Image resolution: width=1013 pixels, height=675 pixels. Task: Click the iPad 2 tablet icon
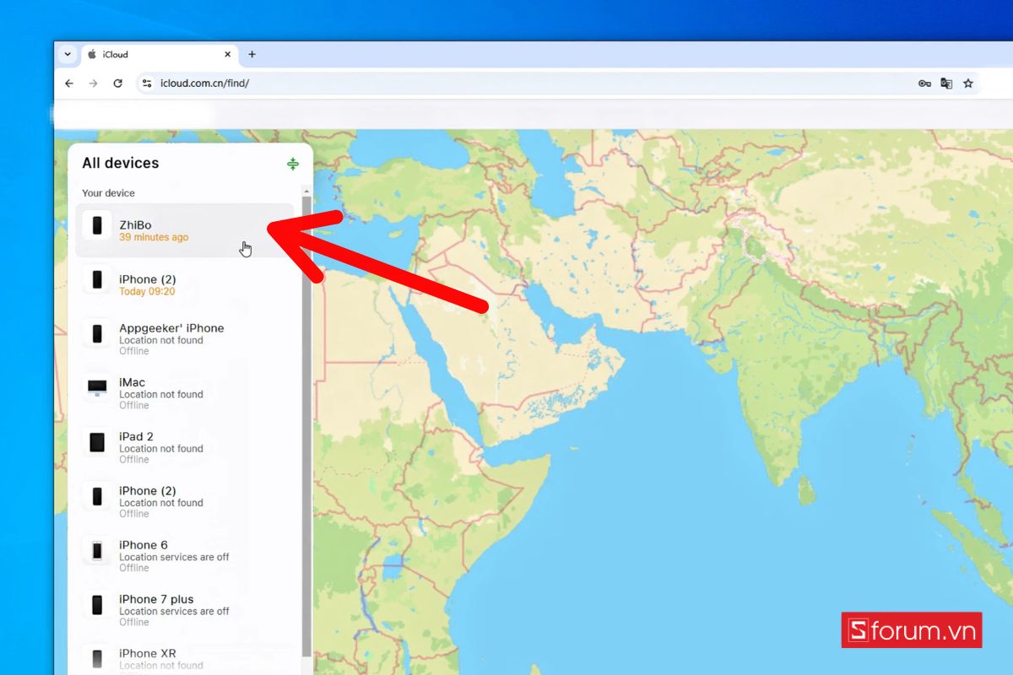tap(97, 442)
